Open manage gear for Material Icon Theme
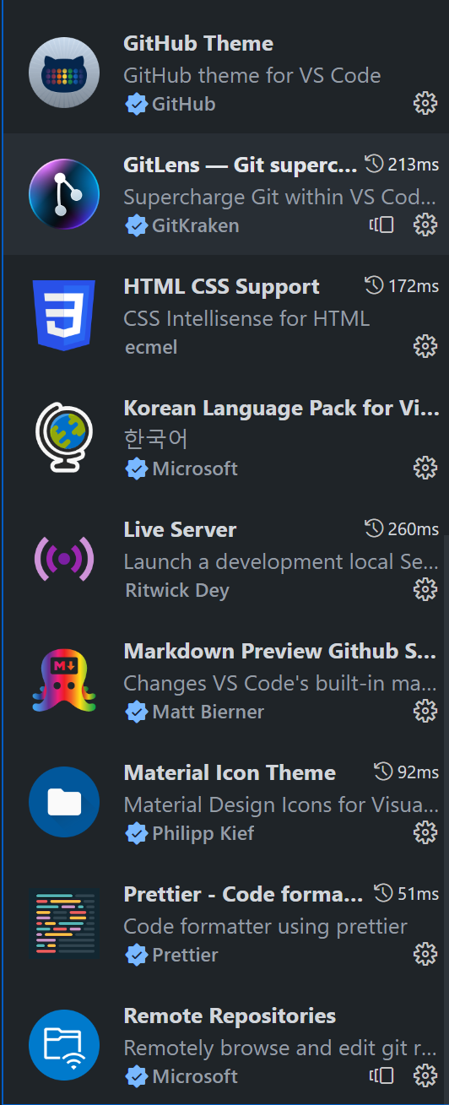This screenshot has width=449, height=1105. [x=425, y=833]
